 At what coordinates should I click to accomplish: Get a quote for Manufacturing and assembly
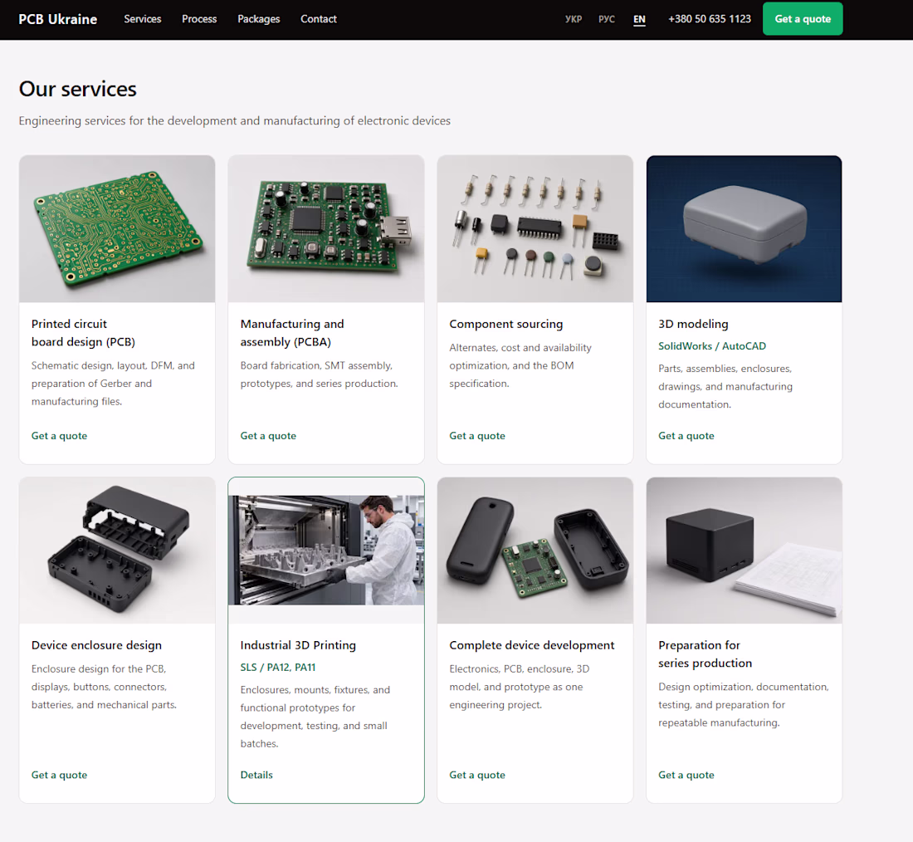click(268, 436)
